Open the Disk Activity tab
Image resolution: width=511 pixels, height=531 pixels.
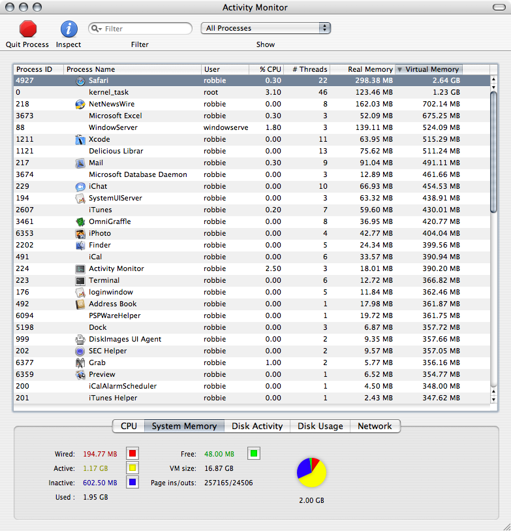point(257,426)
